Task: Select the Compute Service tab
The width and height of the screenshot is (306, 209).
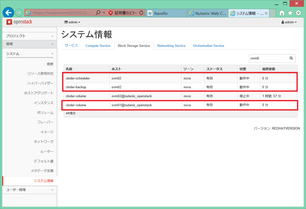Action: 98,46
